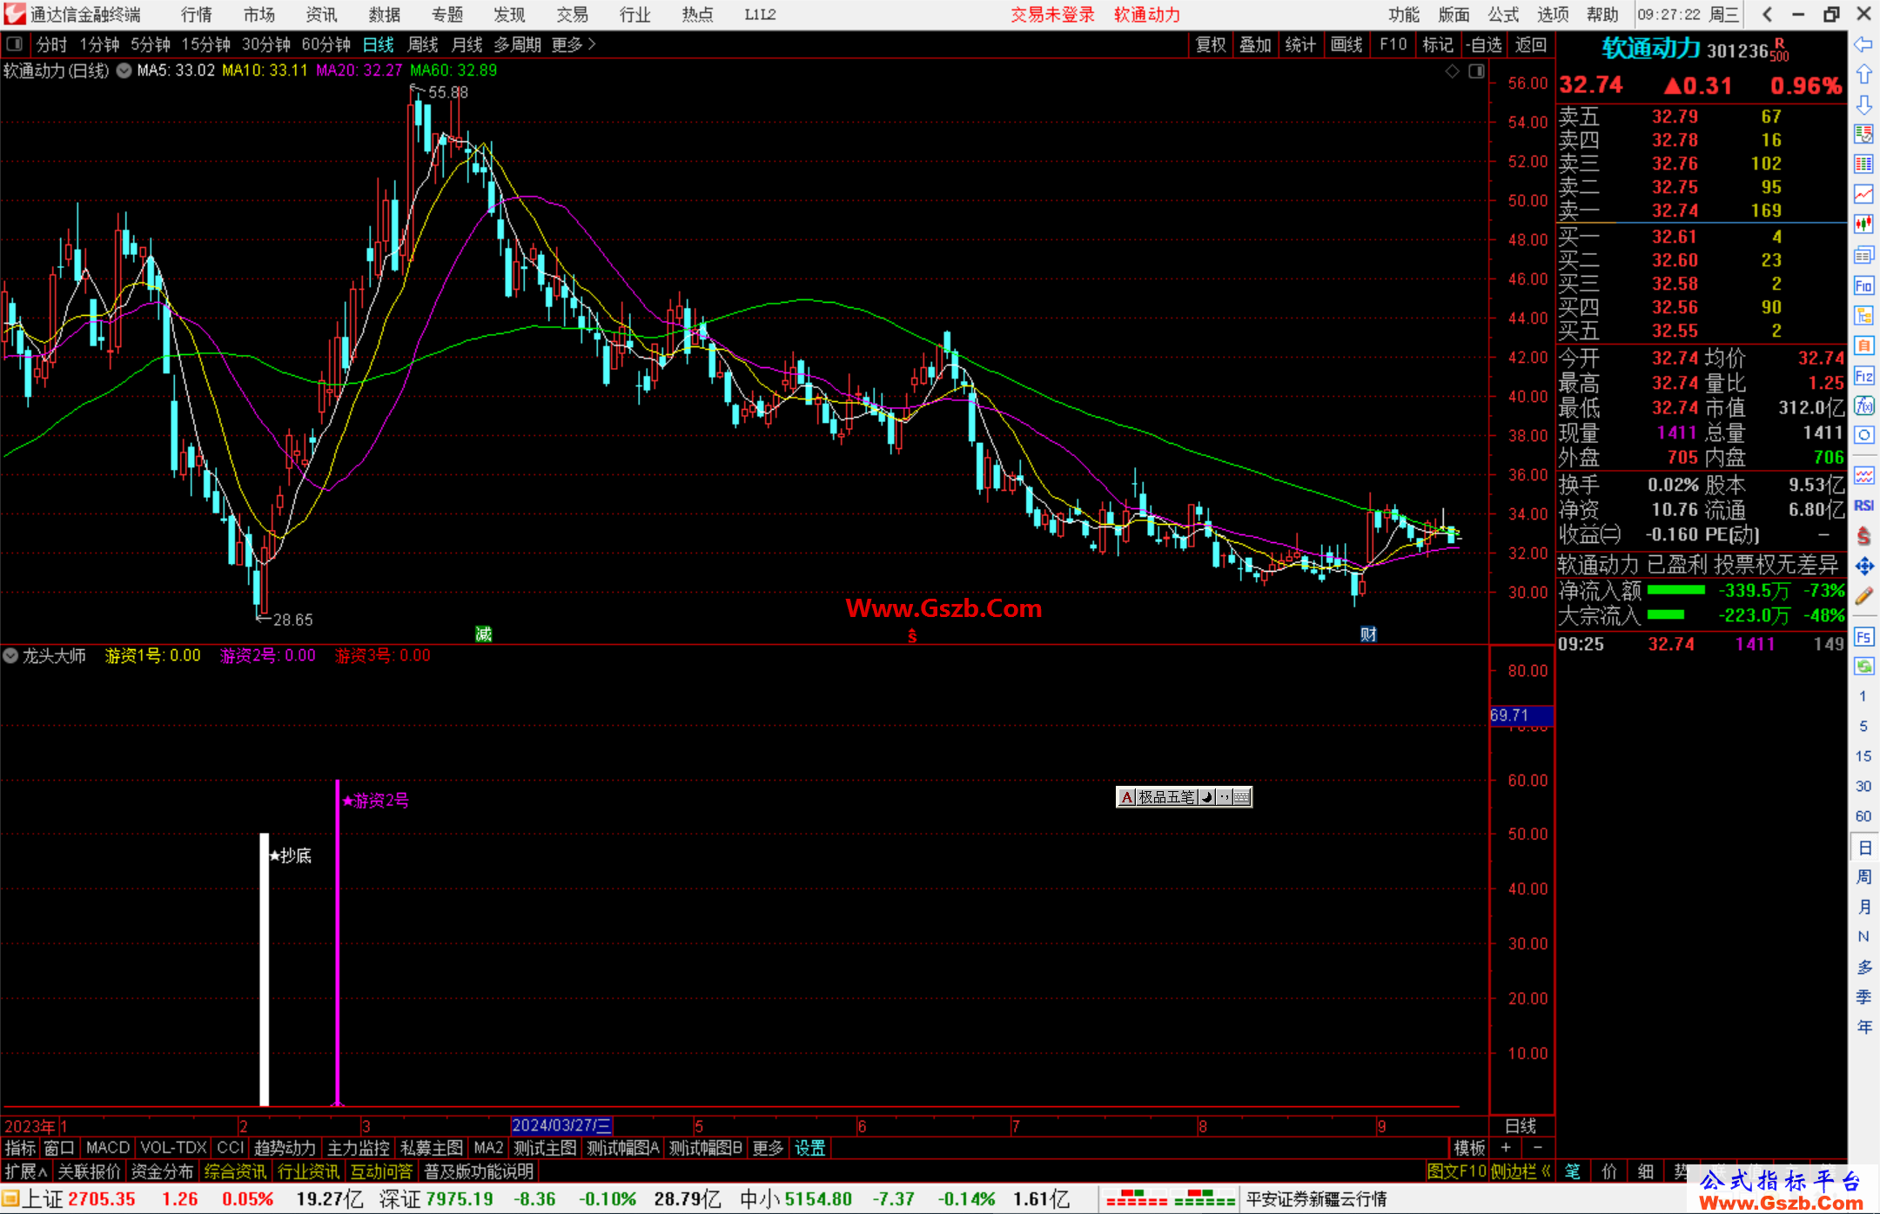The height and width of the screenshot is (1214, 1880).
Task: Open the candlestick chart icon in sidebar
Action: point(1863,224)
